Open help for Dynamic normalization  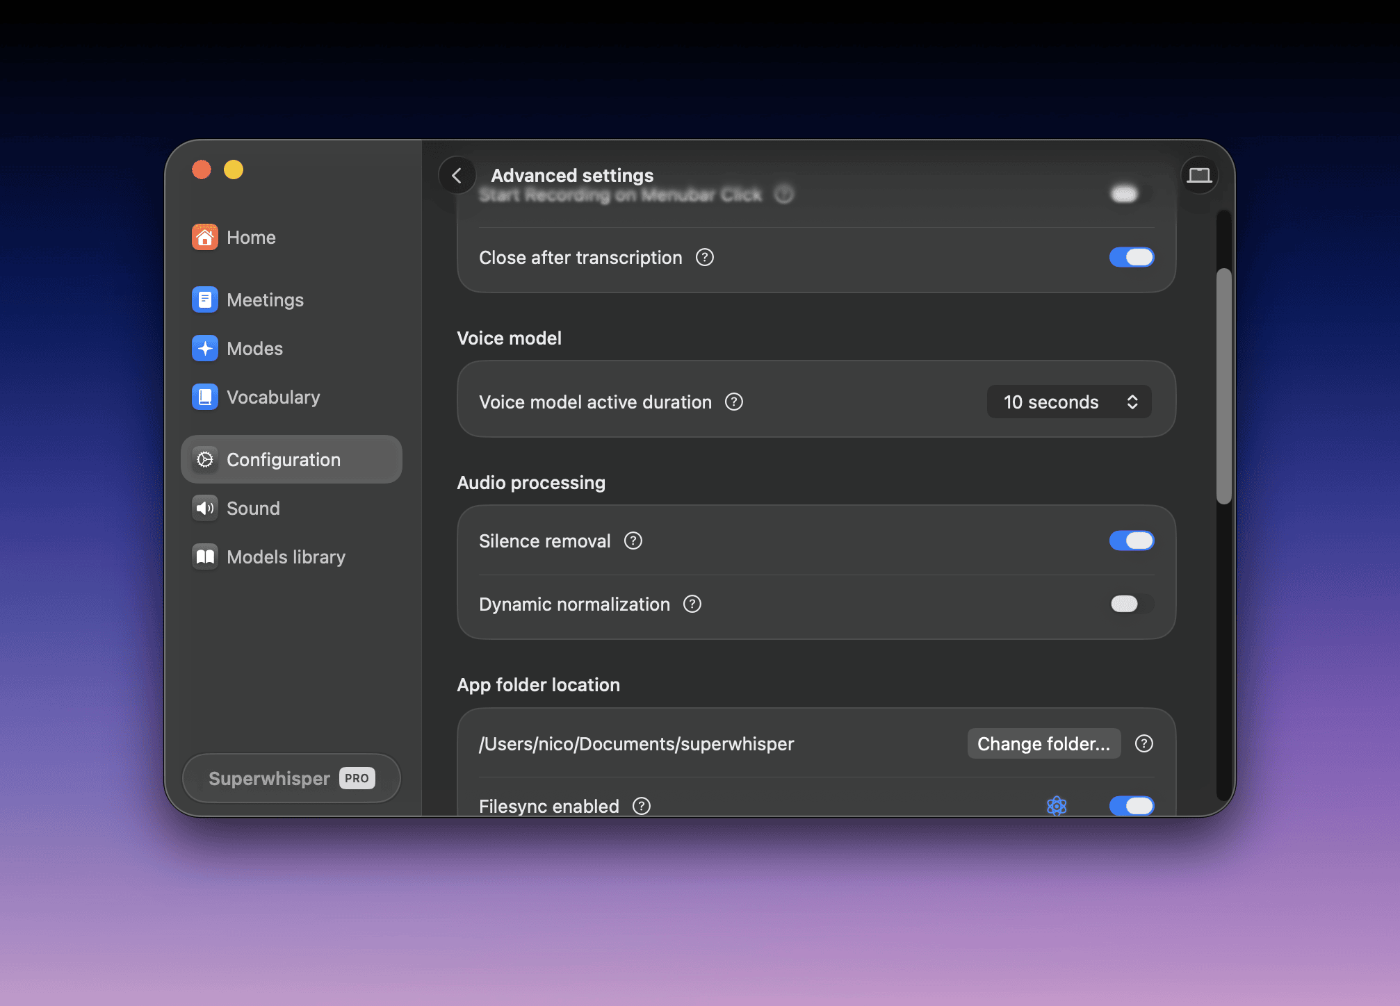(x=692, y=604)
